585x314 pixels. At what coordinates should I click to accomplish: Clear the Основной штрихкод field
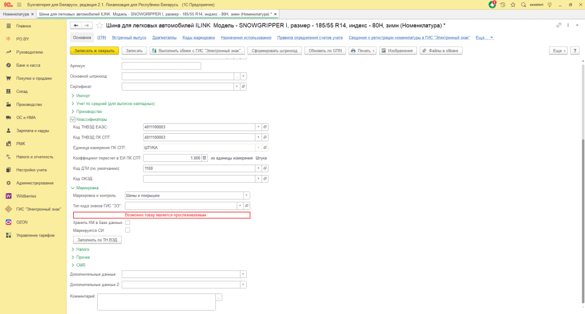[243, 76]
